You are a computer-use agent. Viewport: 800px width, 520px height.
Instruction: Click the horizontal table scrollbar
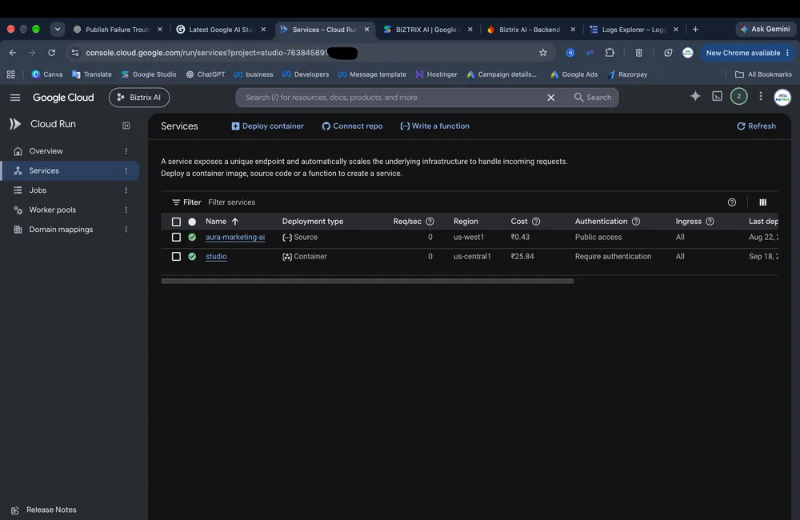pyautogui.click(x=367, y=281)
